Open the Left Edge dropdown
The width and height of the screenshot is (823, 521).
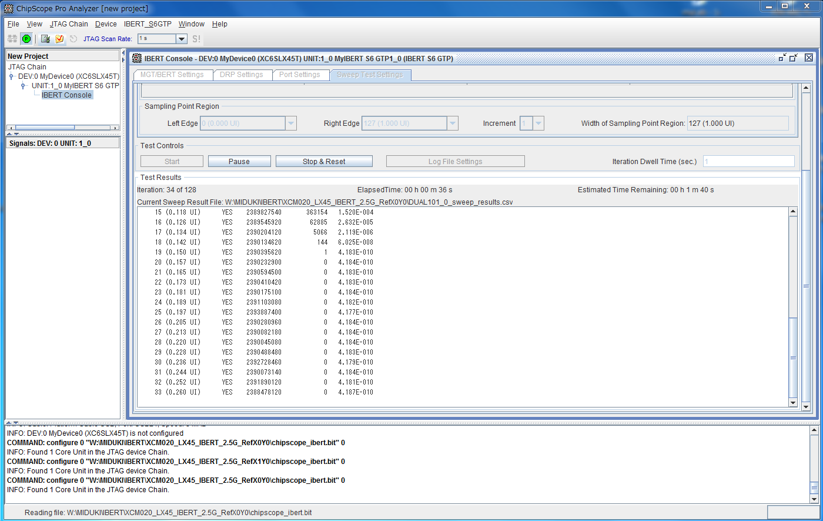tap(291, 123)
